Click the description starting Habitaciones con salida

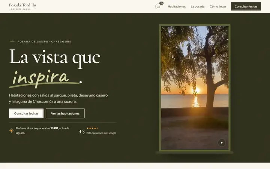[58, 98]
